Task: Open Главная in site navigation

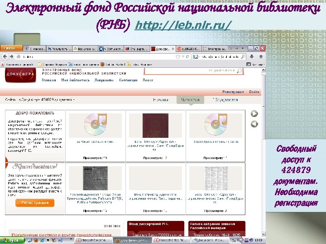Action: click(x=48, y=80)
